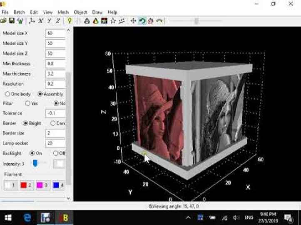301x225 pixels.
Task: Click the backlight Intensity slider handle
Action: (35, 164)
